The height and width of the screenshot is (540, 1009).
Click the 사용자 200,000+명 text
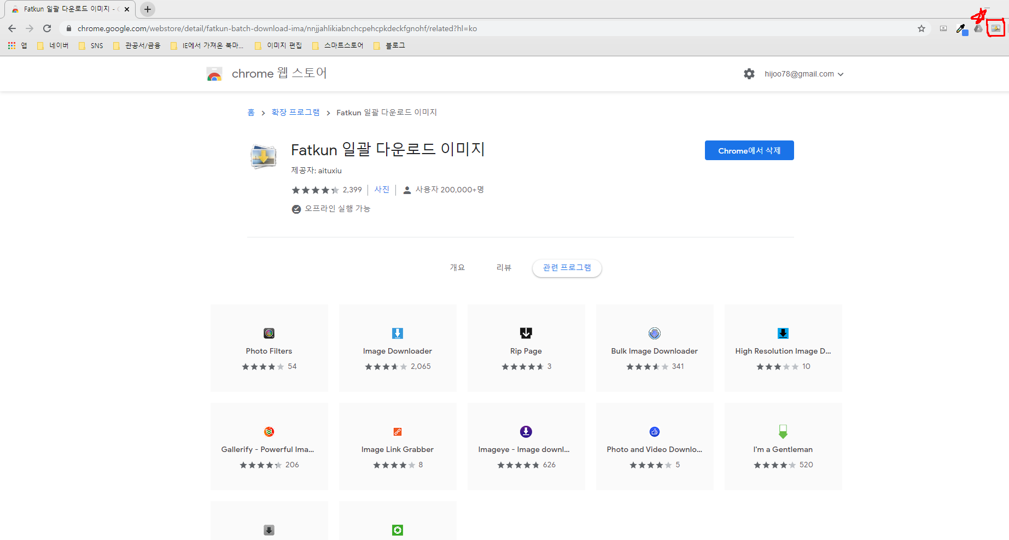(450, 190)
